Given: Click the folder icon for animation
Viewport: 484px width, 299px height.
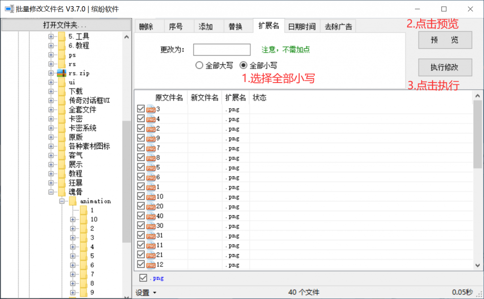Looking at the screenshot, I should [73, 201].
